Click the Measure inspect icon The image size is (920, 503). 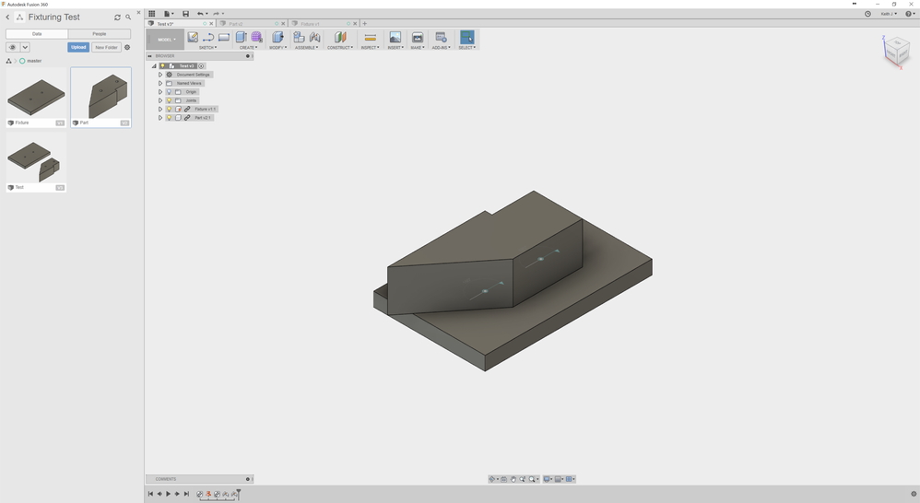coord(370,38)
